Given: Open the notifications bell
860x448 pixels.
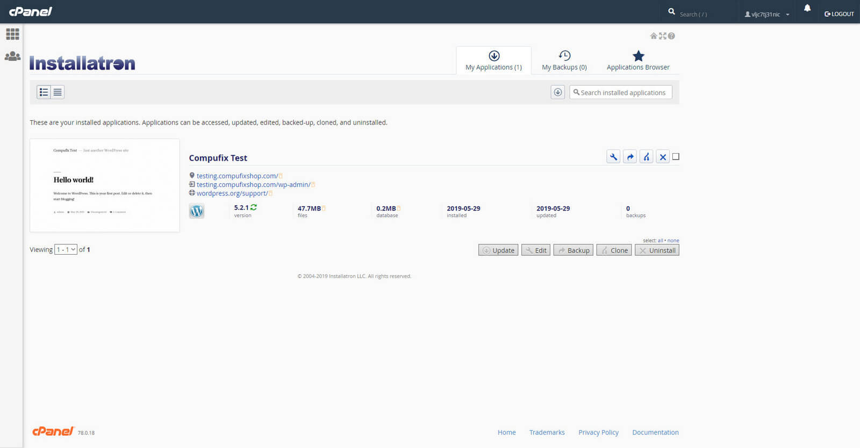Looking at the screenshot, I should click(807, 8).
